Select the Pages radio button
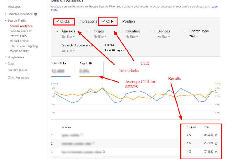The width and height of the screenshot is (230, 159). point(89,31)
